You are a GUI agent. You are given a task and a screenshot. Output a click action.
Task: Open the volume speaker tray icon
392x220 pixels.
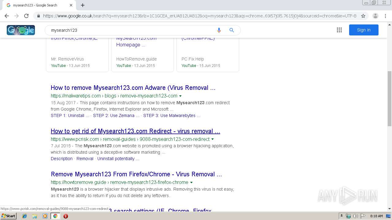tap(355, 216)
